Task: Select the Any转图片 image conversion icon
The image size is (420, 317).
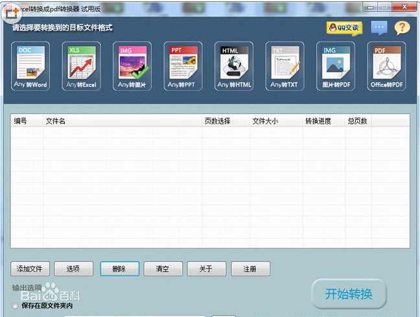Action: (x=132, y=66)
